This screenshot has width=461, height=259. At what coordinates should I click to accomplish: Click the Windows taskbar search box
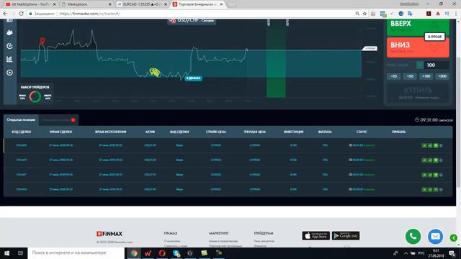click(x=76, y=253)
